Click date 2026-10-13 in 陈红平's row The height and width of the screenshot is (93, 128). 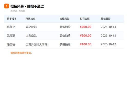[108, 27]
